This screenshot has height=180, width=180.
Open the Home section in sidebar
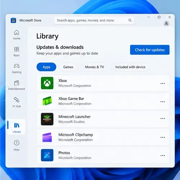coord(17,35)
